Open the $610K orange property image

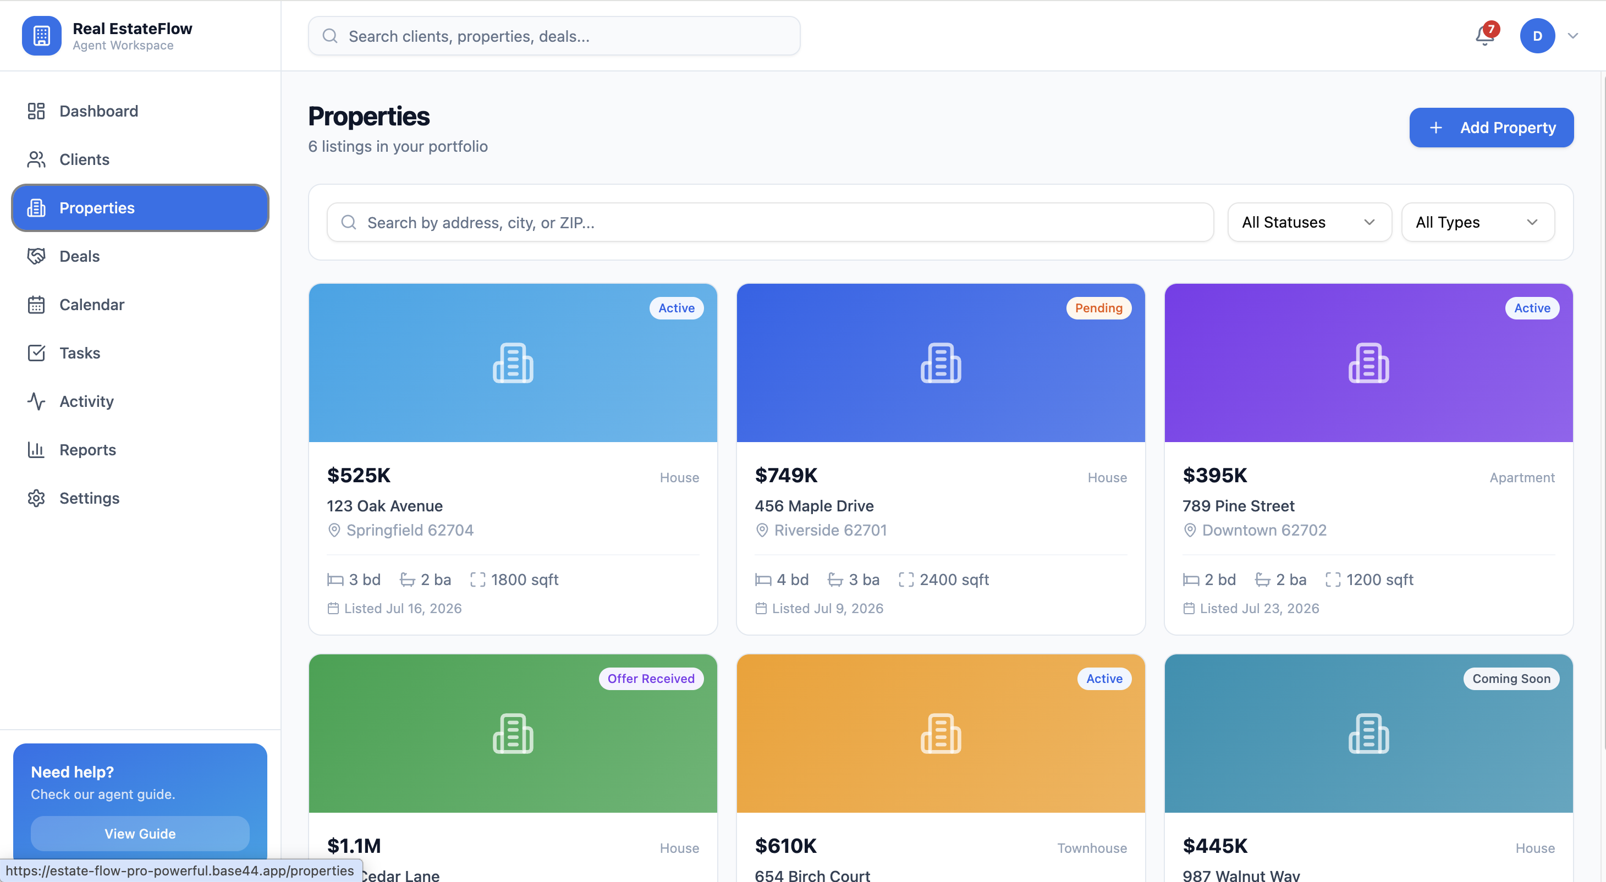(941, 734)
